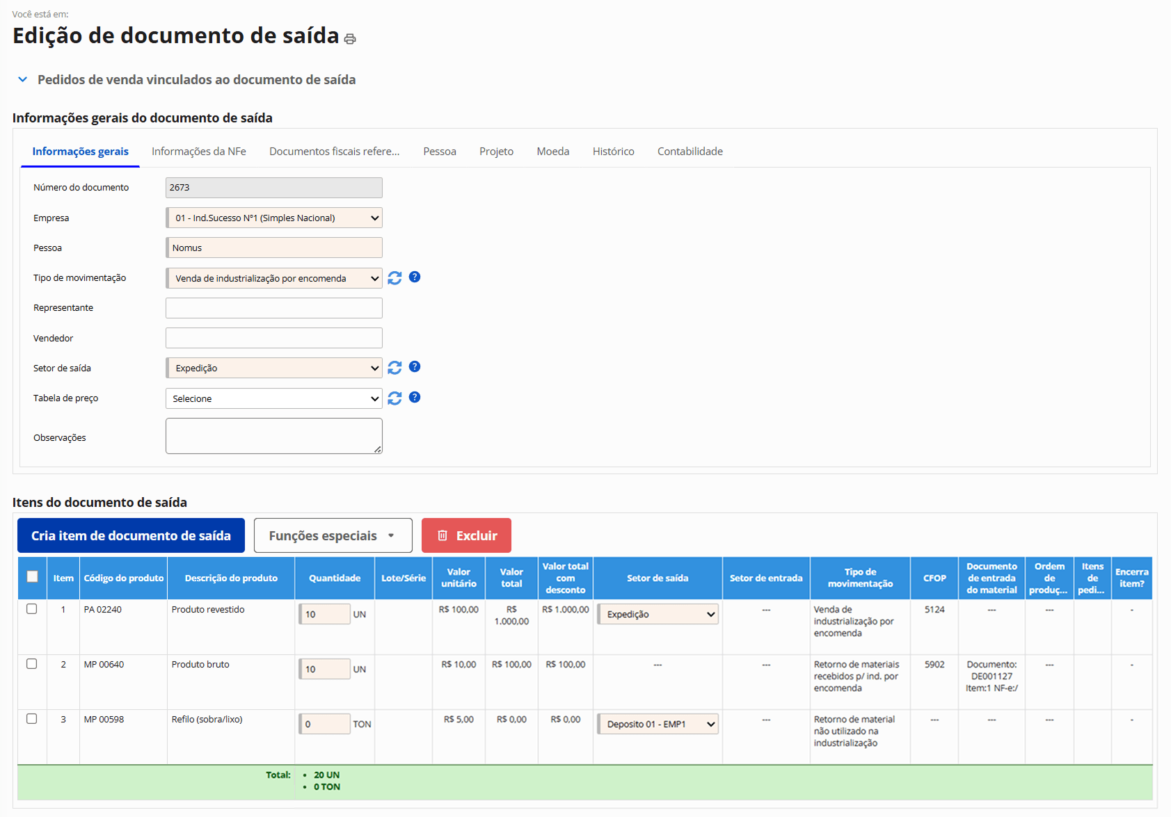1171x817 pixels.
Task: Tick the checkbox for Refilo (sobra/lixo)
Action: tap(32, 719)
